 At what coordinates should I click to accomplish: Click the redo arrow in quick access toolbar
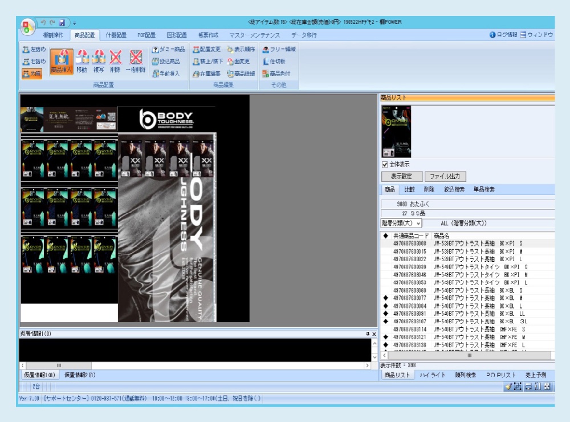point(52,23)
